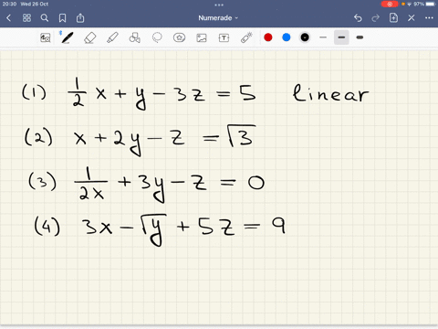Select the Shapes tool
The image size is (438, 329).
click(x=134, y=37)
